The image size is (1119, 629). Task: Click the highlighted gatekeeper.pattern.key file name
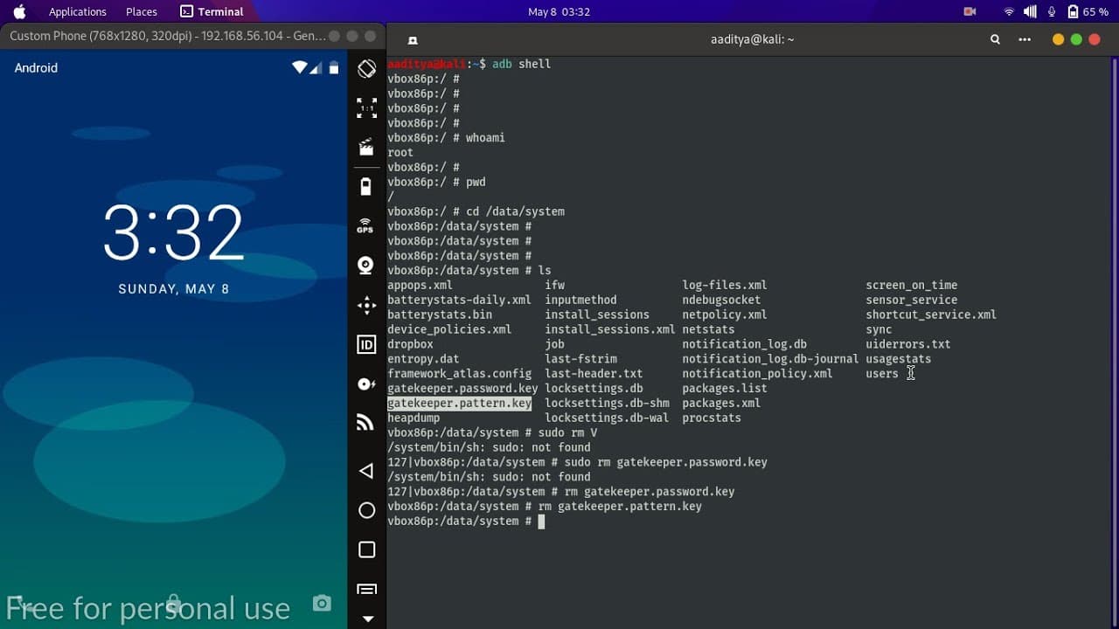pos(460,404)
